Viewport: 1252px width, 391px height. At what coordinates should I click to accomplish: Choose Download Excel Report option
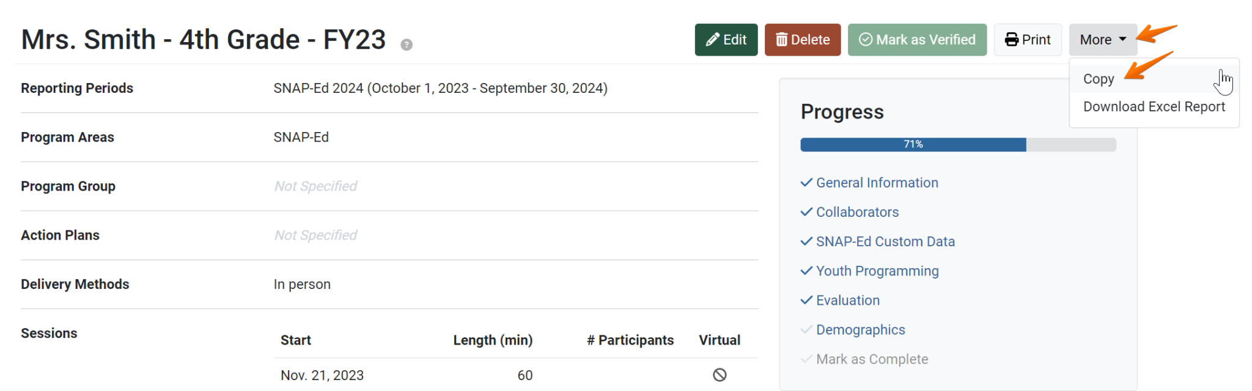[x=1154, y=107]
